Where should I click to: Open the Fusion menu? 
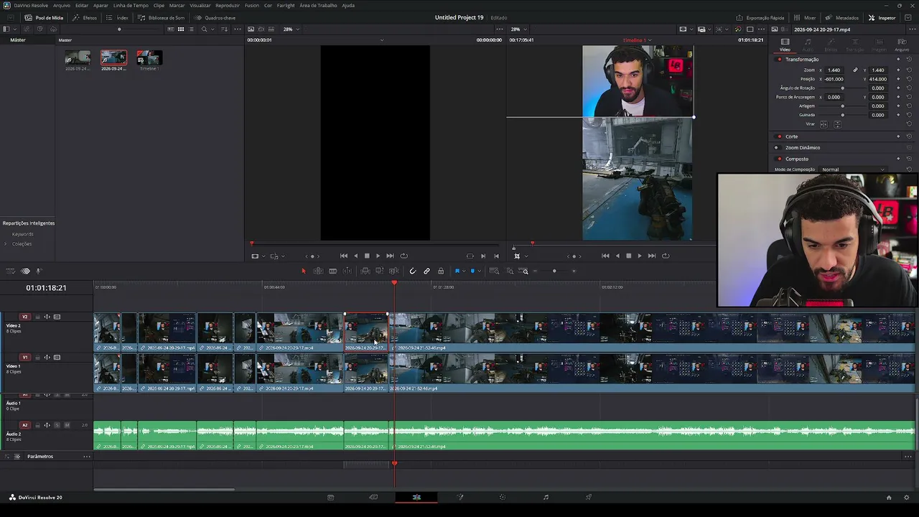click(x=252, y=5)
